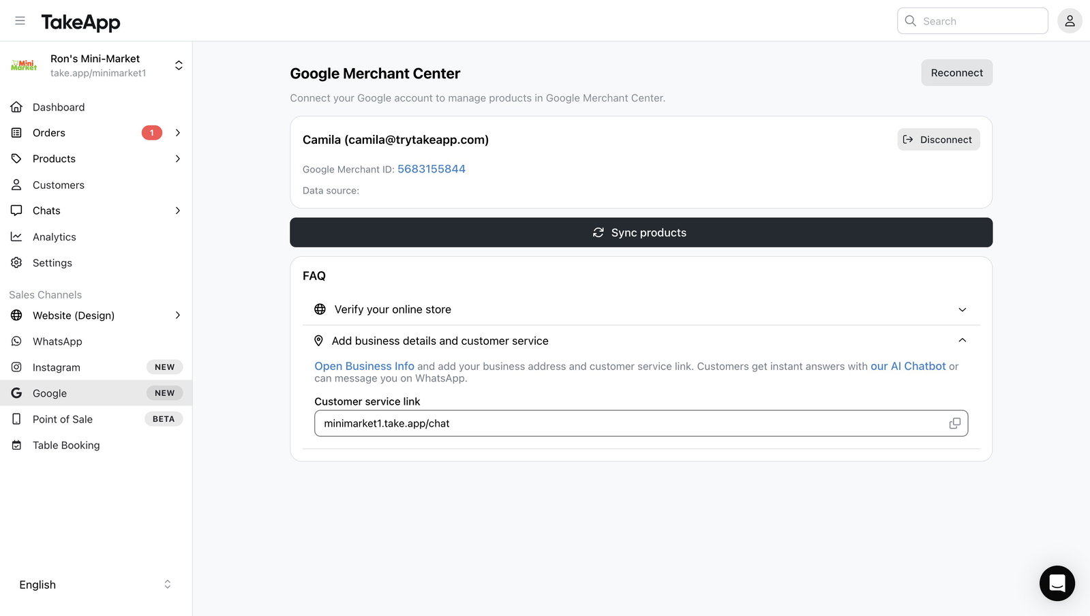The width and height of the screenshot is (1090, 616).
Task: Collapse Add business details section chevron
Action: [963, 340]
